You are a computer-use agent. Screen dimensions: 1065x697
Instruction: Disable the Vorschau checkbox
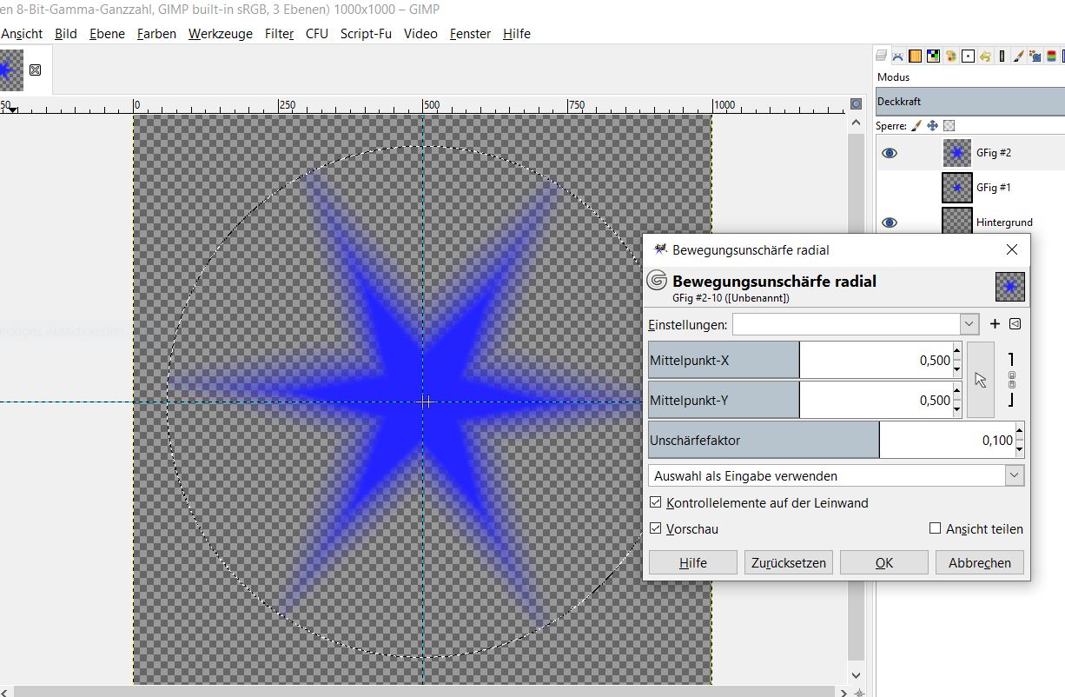coord(656,528)
